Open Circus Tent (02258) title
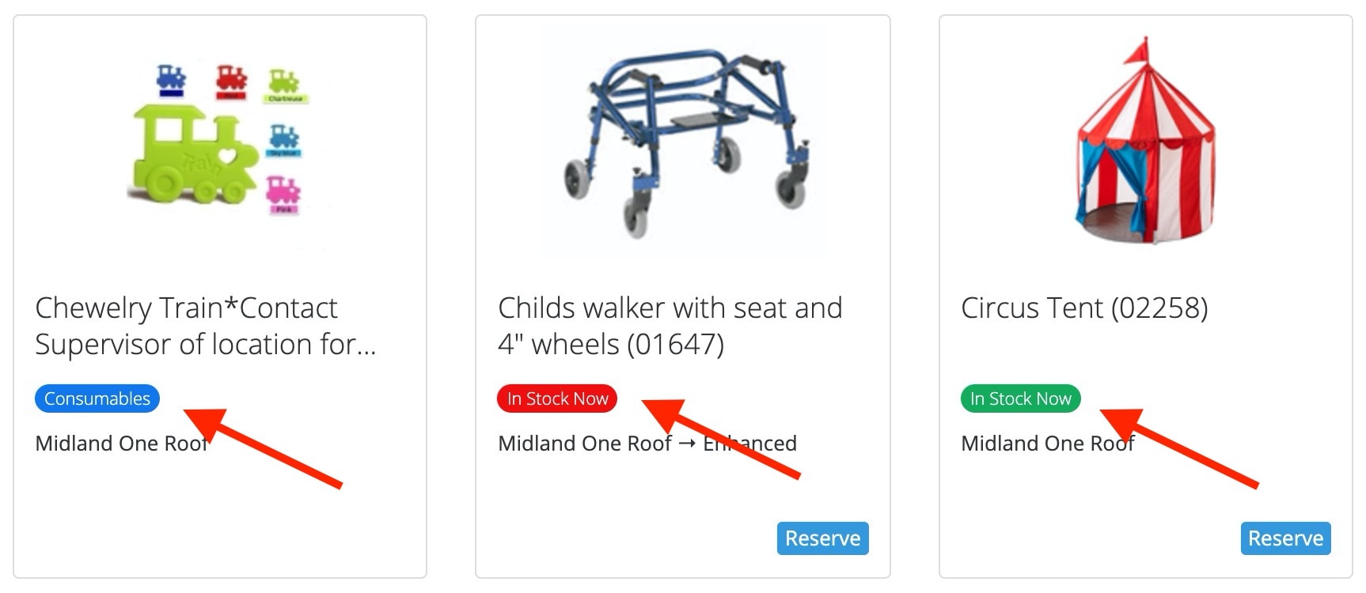Viewport: 1366px width, 593px height. tap(1084, 308)
